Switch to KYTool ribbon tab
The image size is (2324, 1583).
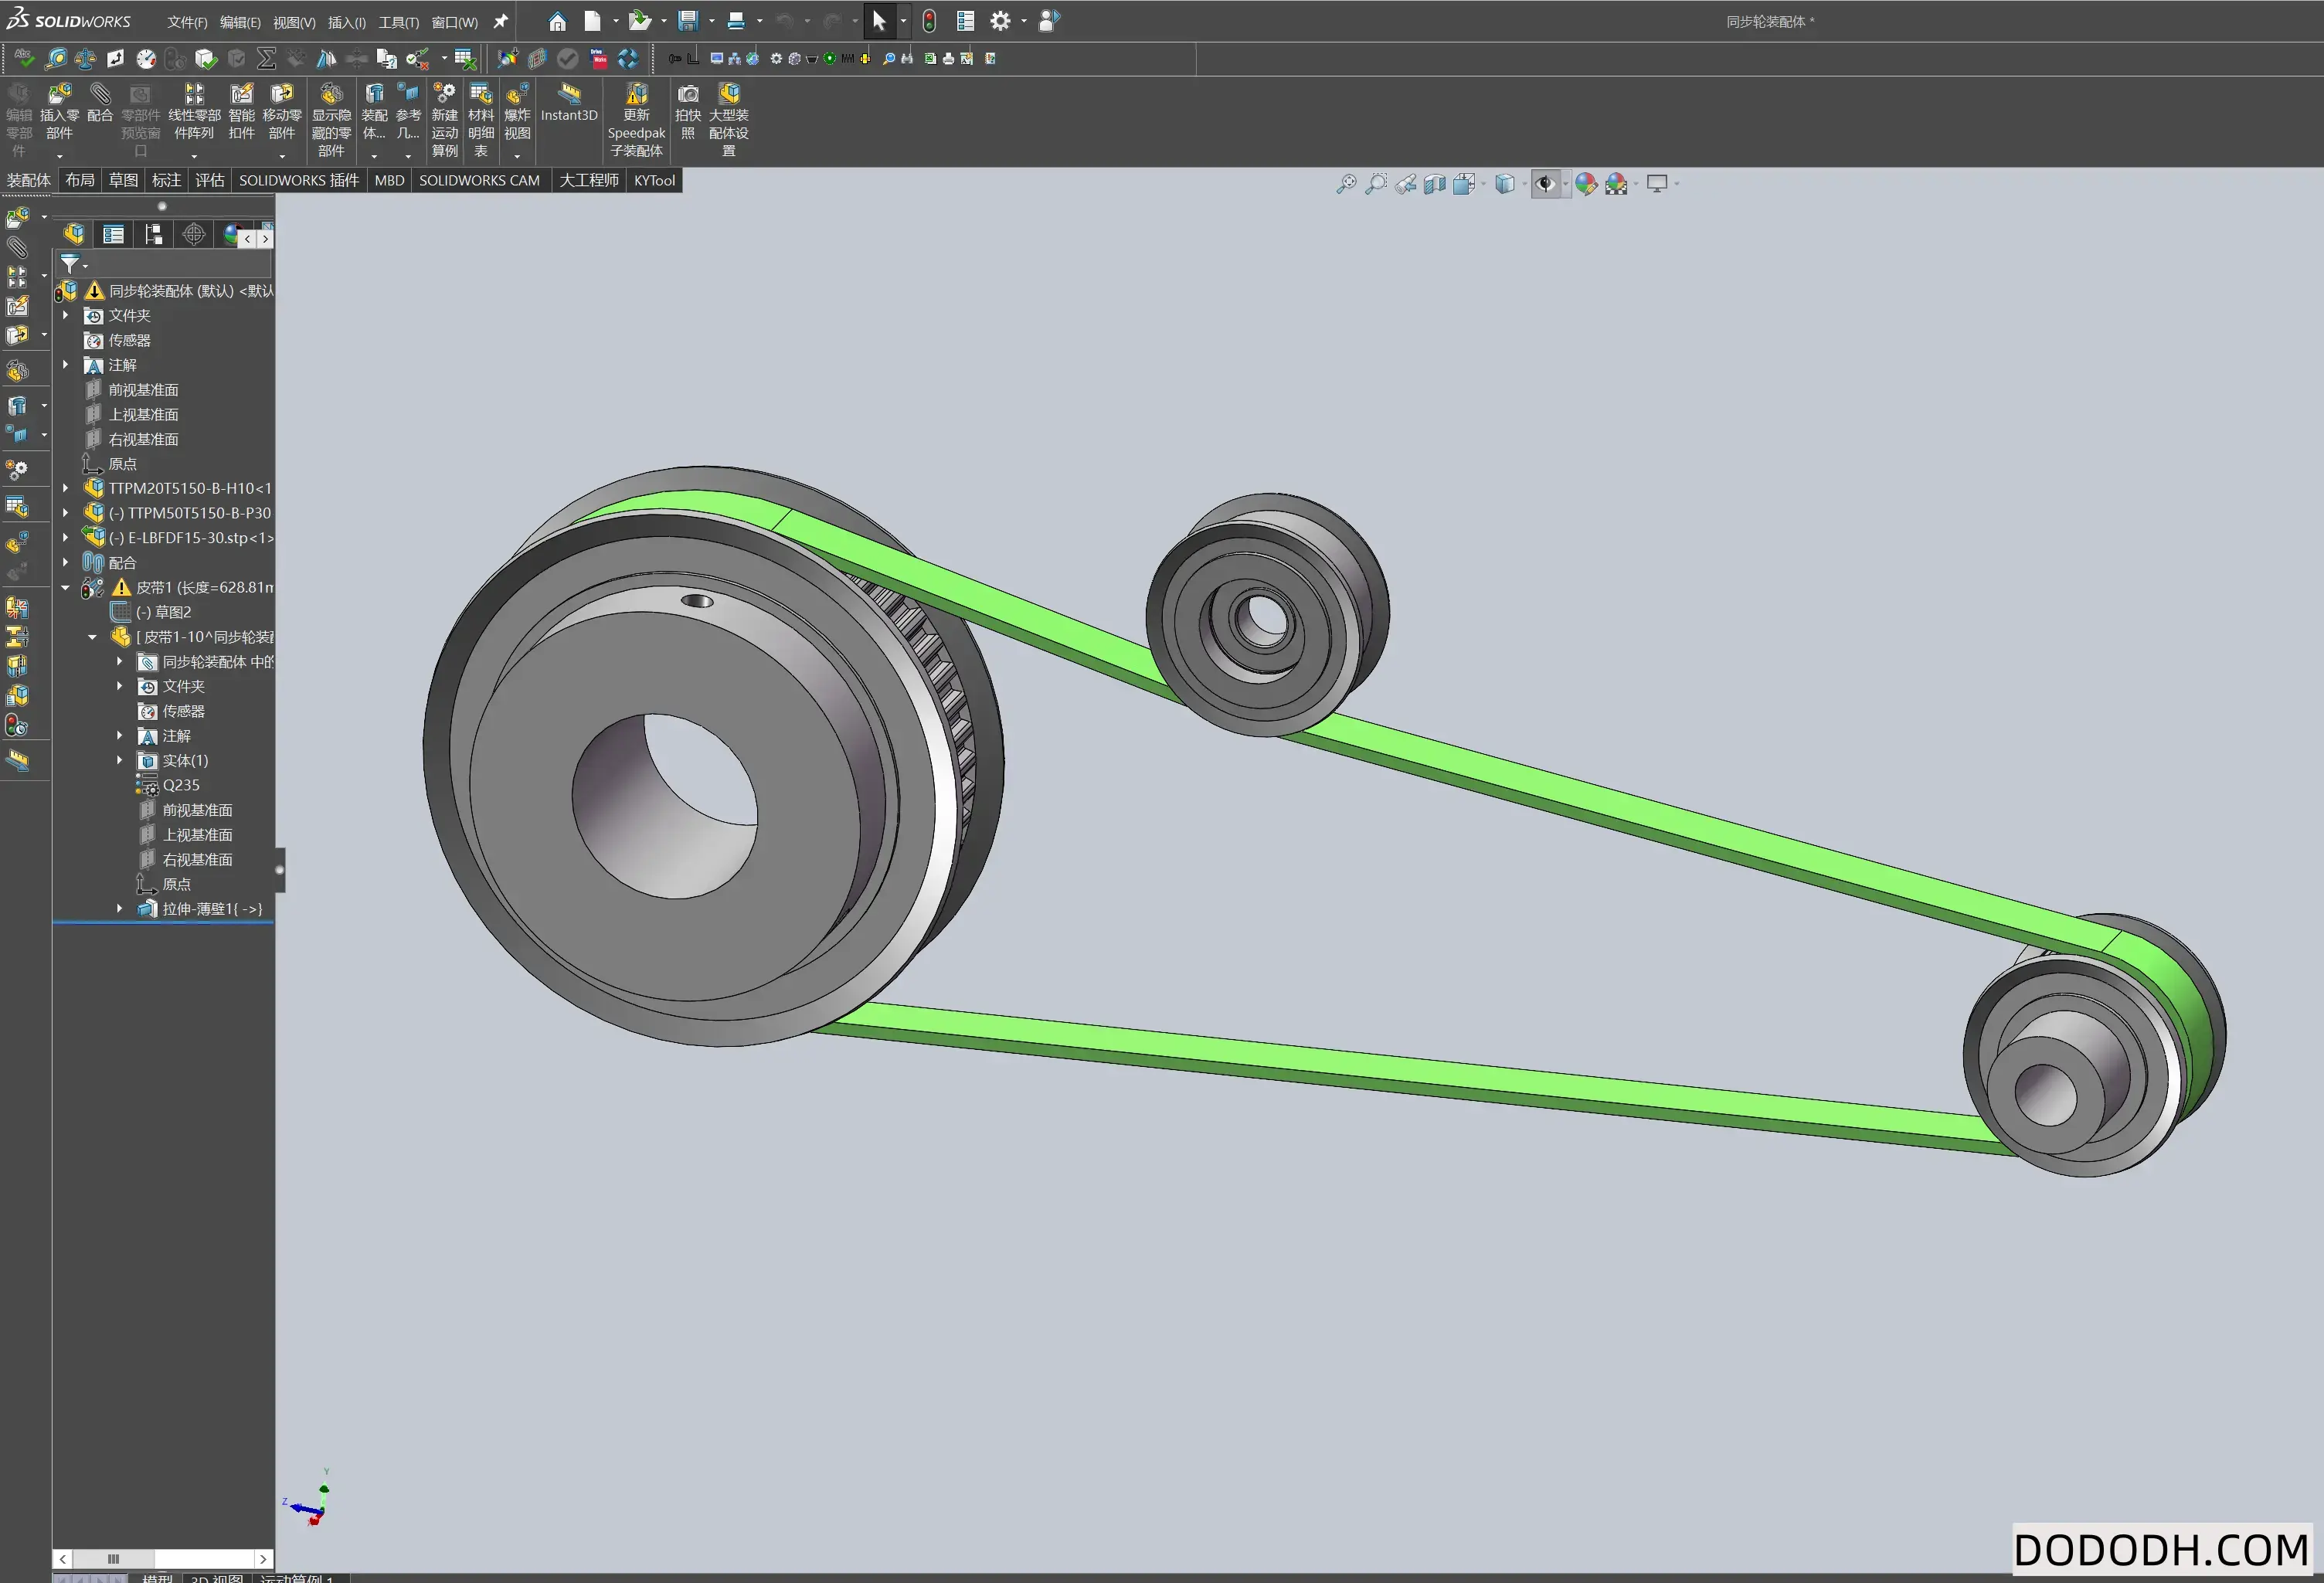(654, 180)
